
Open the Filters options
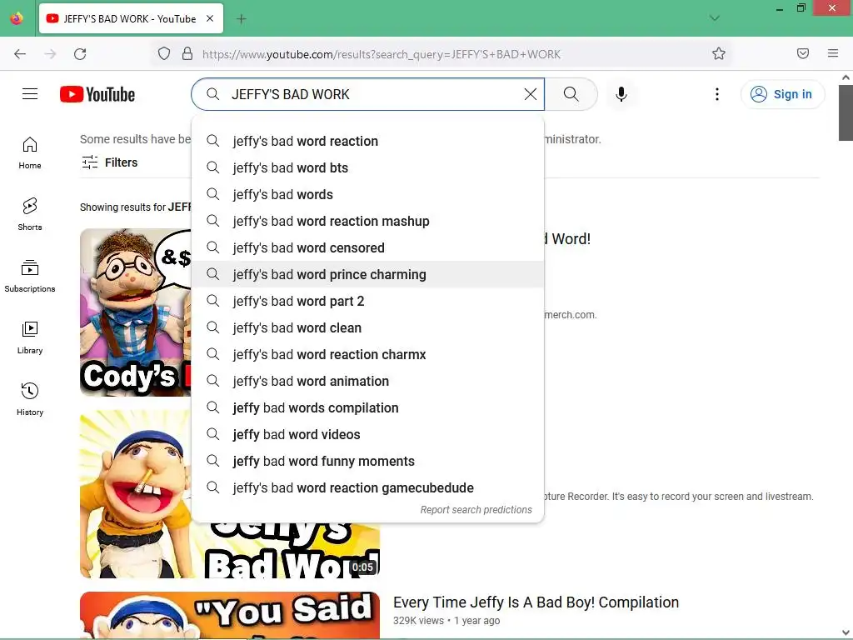click(109, 162)
